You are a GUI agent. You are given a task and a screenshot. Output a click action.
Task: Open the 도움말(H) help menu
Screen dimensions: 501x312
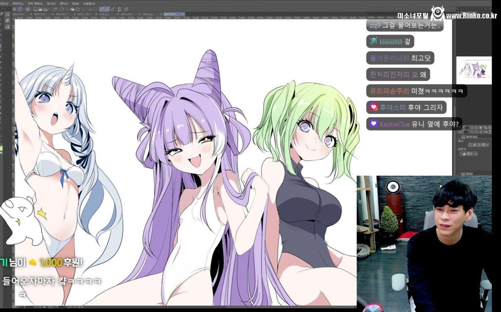89,3
